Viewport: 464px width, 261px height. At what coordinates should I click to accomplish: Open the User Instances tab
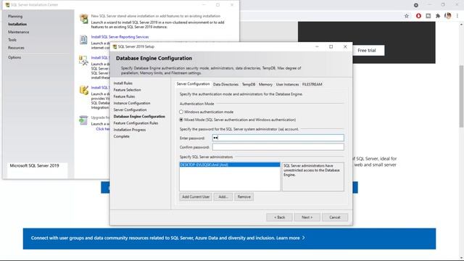coord(287,84)
